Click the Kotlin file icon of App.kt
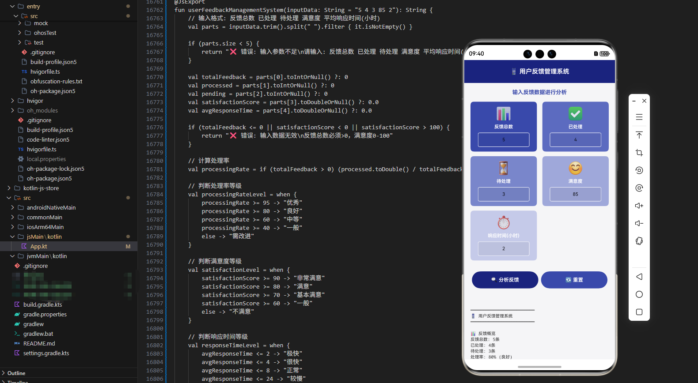The width and height of the screenshot is (698, 383). [x=24, y=246]
